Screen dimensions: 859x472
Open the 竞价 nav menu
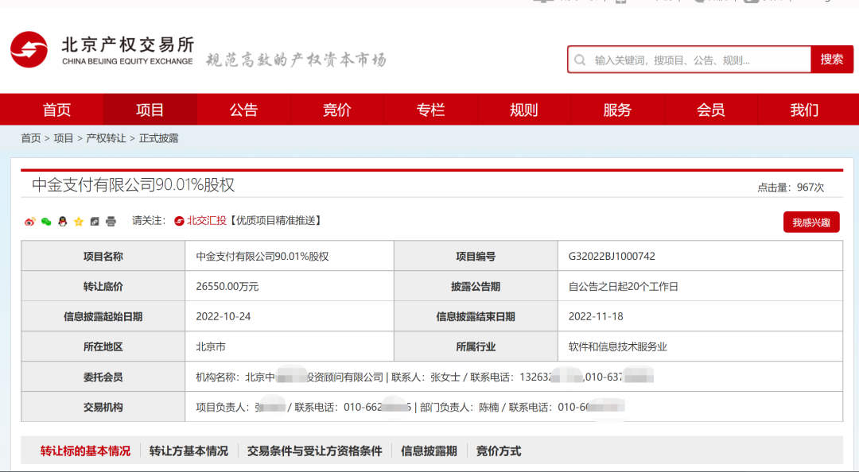click(x=337, y=110)
